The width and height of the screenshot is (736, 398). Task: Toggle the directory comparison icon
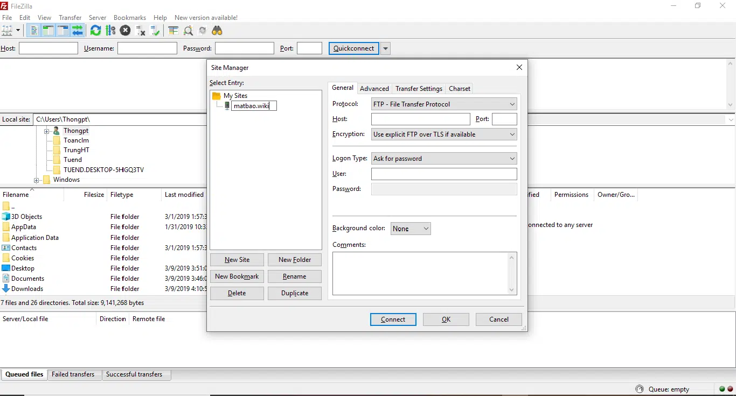tap(188, 31)
